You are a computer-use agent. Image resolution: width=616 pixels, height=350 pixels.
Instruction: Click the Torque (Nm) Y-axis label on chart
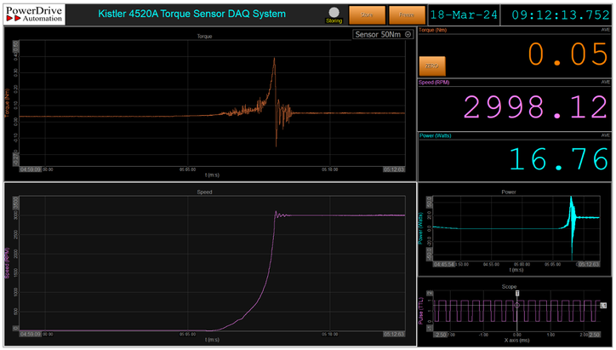click(7, 103)
